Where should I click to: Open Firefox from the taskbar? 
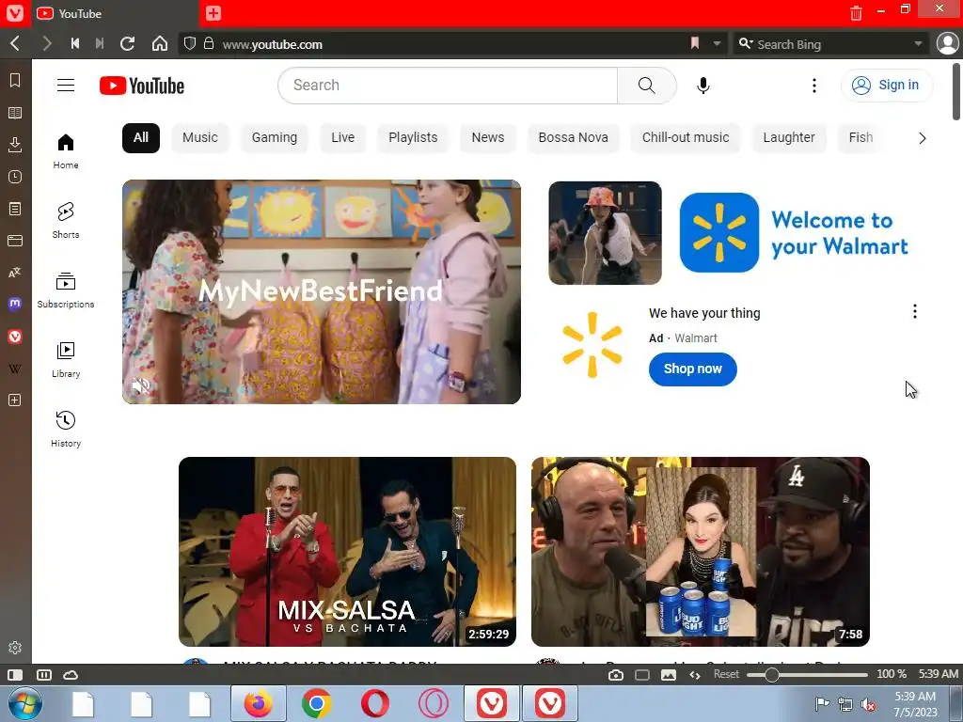[x=259, y=703]
